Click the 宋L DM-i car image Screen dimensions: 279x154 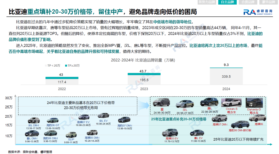pyautogui.click(x=34, y=120)
